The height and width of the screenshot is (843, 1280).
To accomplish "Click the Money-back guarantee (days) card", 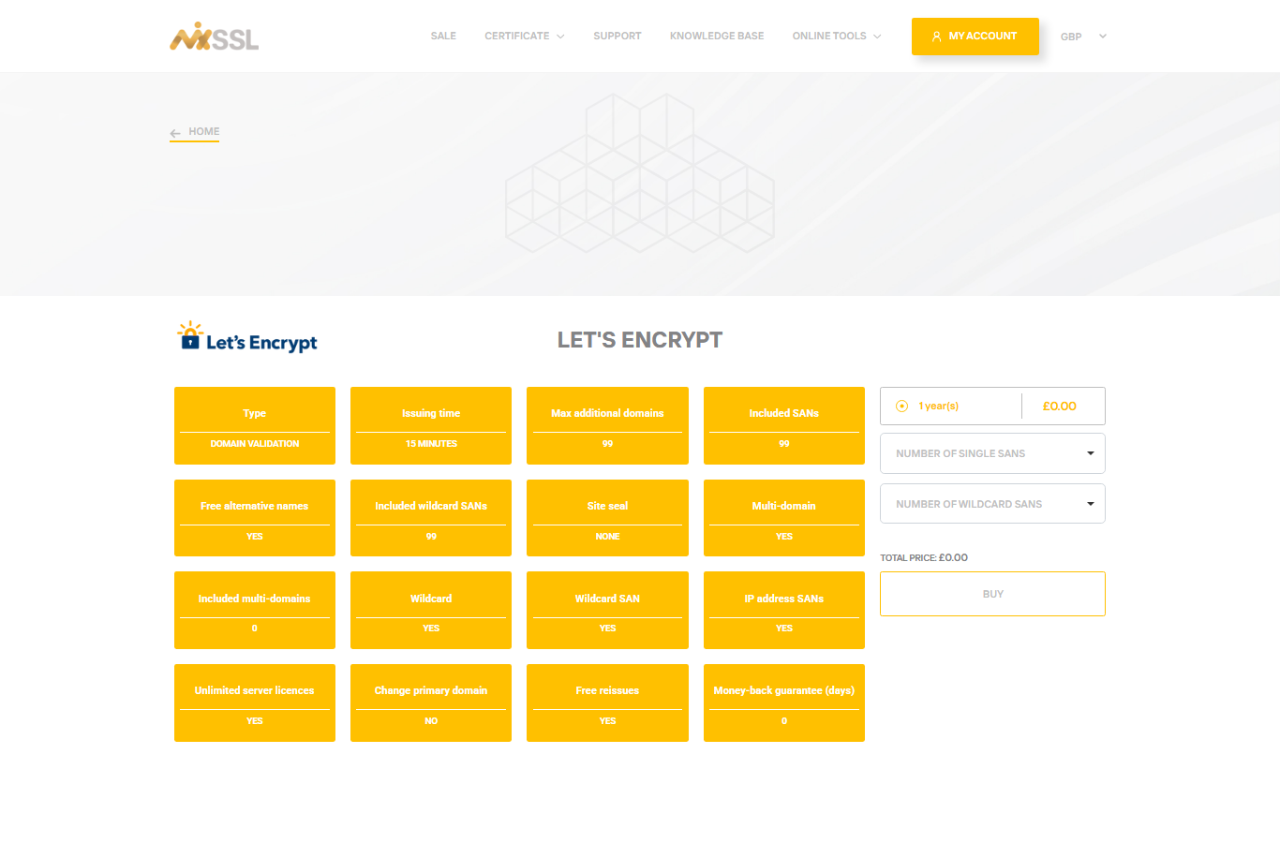I will point(784,702).
